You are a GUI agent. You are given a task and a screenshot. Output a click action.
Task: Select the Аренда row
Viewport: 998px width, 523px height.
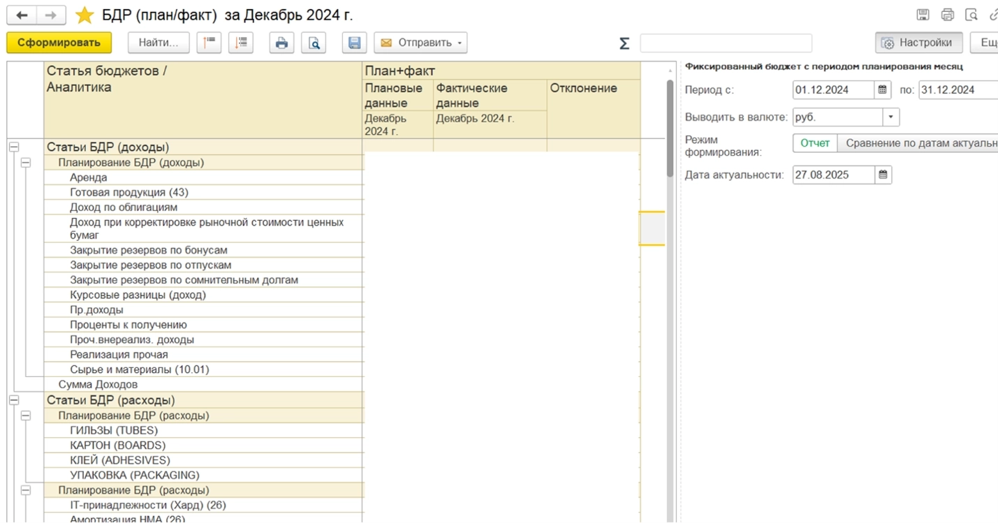click(x=203, y=177)
